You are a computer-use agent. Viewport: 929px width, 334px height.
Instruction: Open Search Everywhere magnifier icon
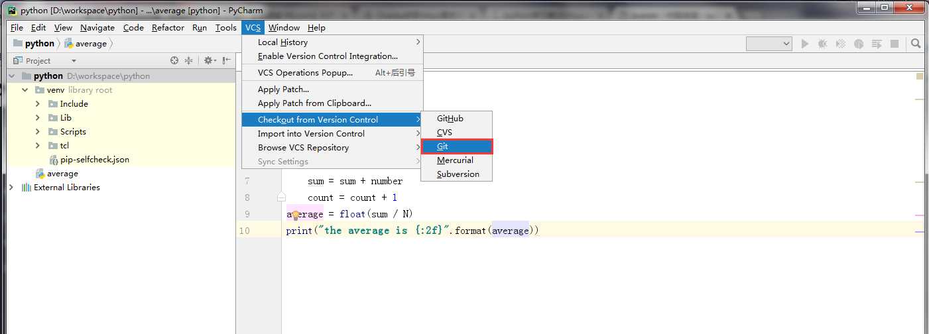pyautogui.click(x=916, y=44)
